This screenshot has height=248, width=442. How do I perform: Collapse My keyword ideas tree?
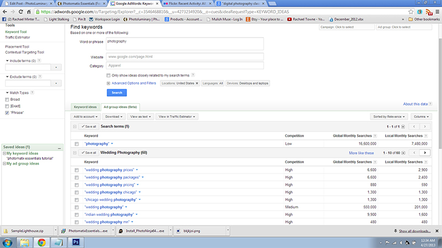(4, 154)
